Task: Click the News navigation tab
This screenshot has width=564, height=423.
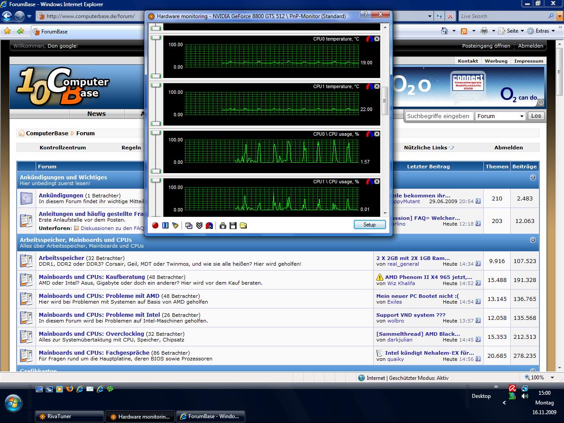Action: 96,114
